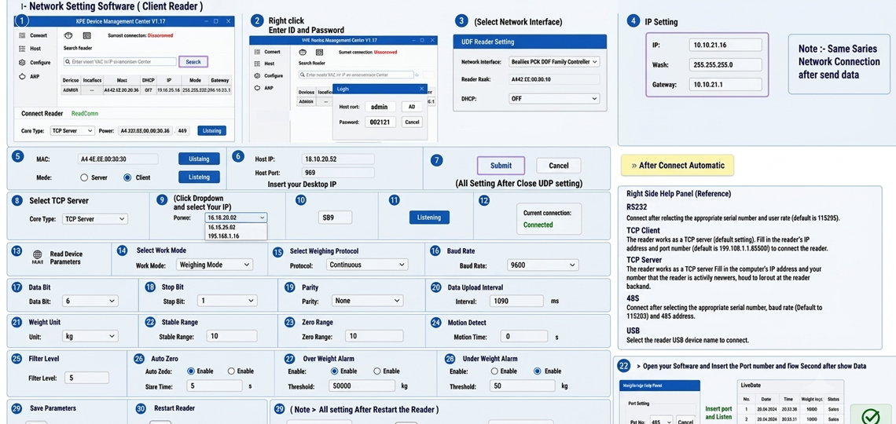The image size is (896, 424).
Task: Click the Host Port field showing 969
Action: pos(338,172)
